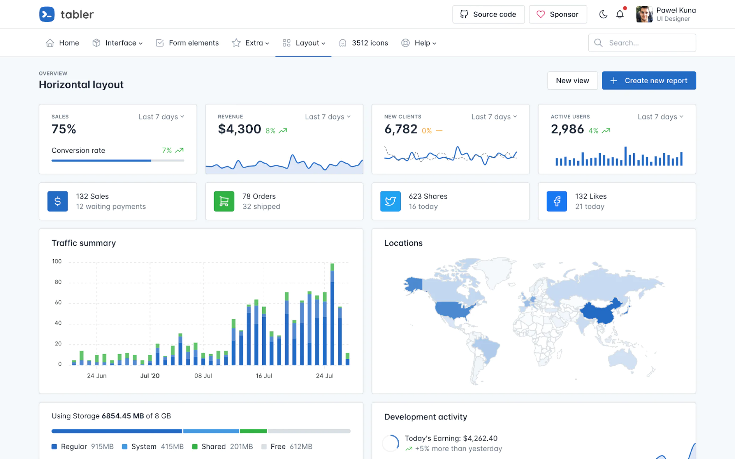Click the Search input field
Viewport: 735px width, 459px height.
[642, 43]
